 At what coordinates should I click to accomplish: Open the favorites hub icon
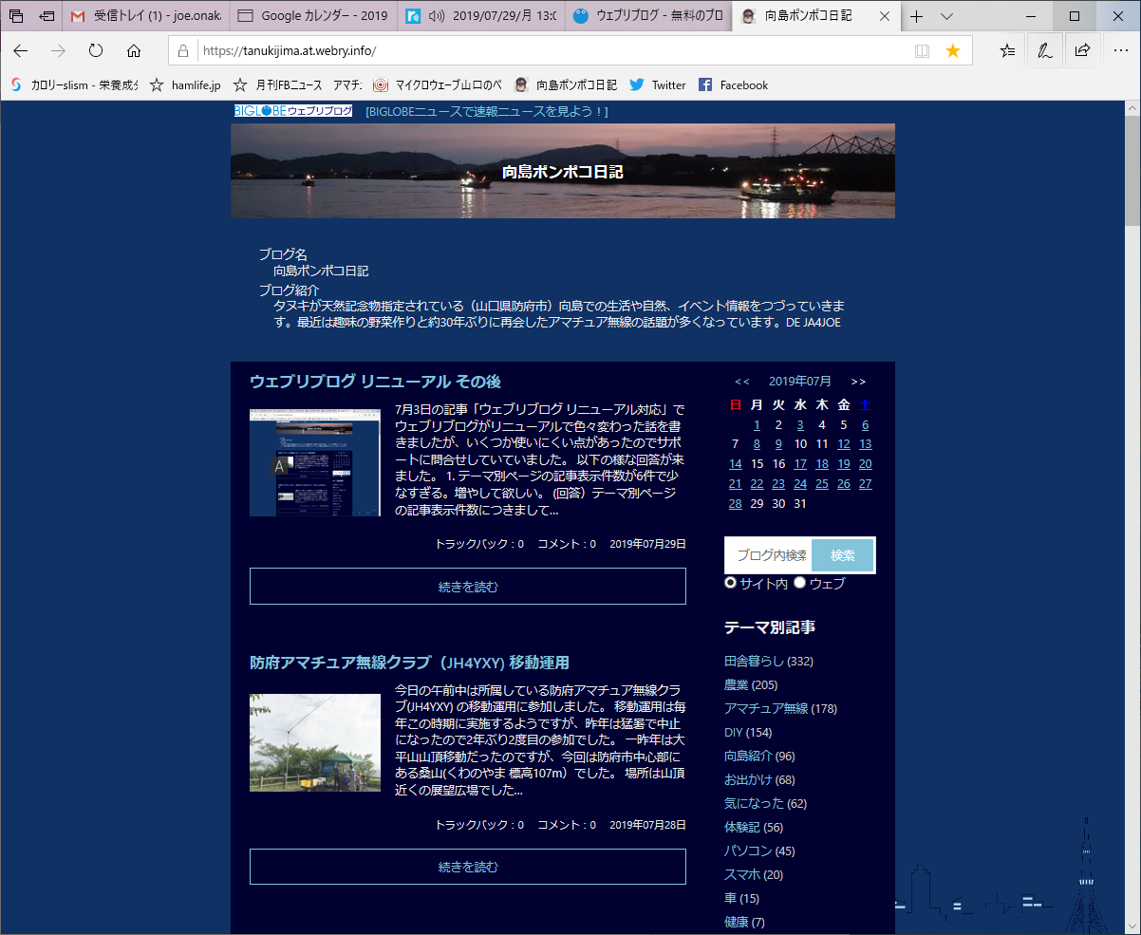[x=1007, y=50]
